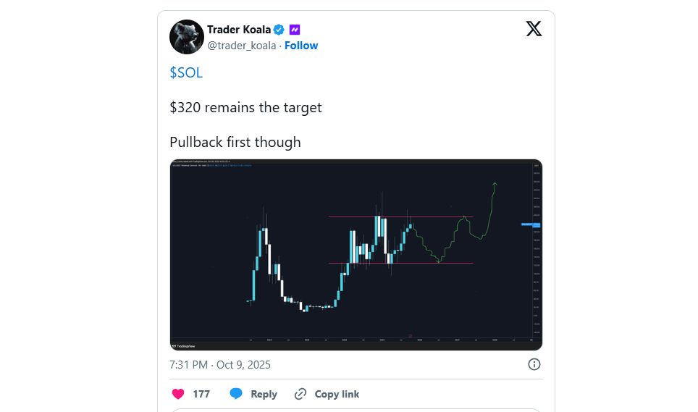Open the info icon beside the timestamp

[534, 364]
